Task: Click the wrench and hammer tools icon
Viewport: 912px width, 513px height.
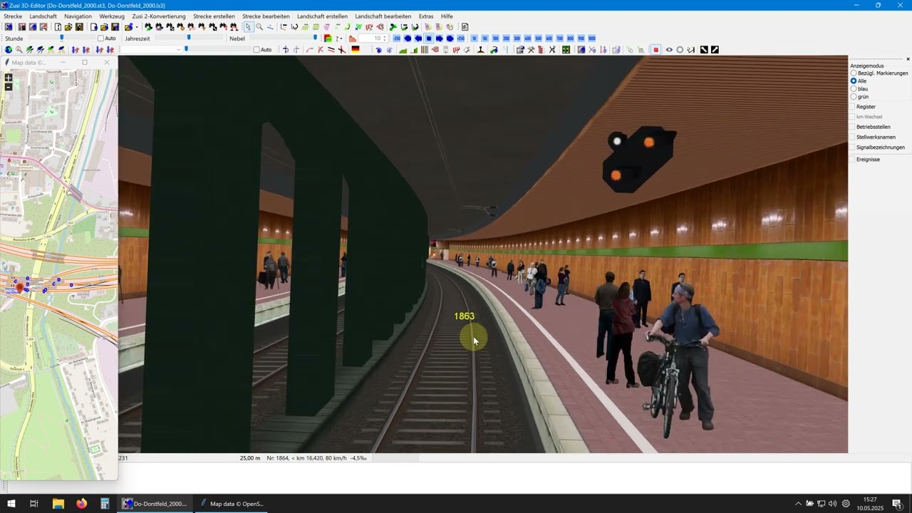Action: pyautogui.click(x=531, y=50)
